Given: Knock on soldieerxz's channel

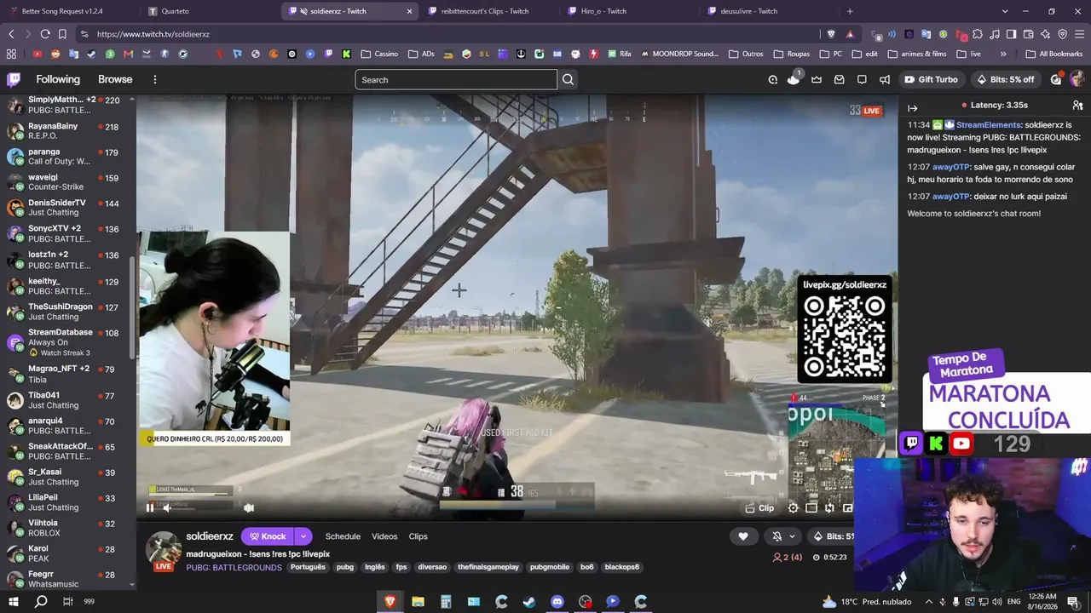Looking at the screenshot, I should 268,536.
